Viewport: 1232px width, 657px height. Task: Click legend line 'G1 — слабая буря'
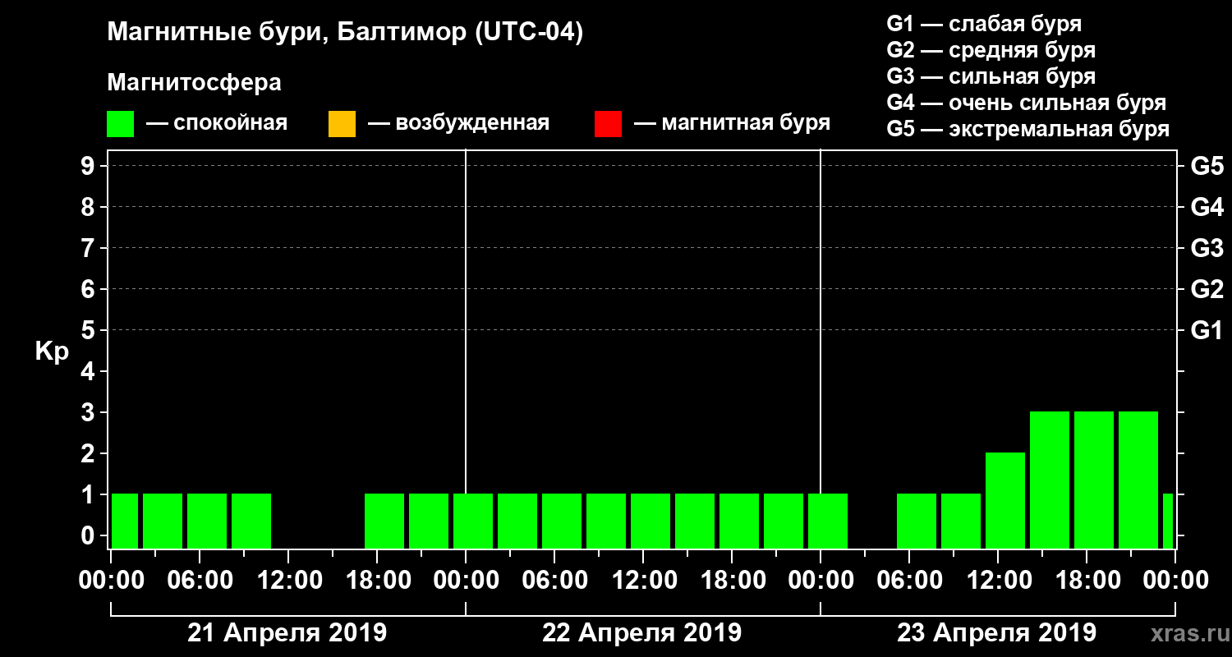click(x=984, y=24)
